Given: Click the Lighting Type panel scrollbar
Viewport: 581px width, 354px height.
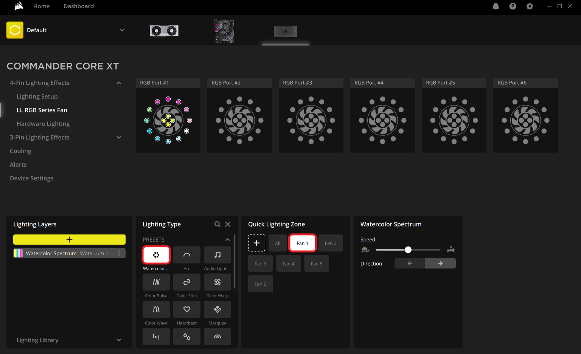Looking at the screenshot, I should pos(235,262).
